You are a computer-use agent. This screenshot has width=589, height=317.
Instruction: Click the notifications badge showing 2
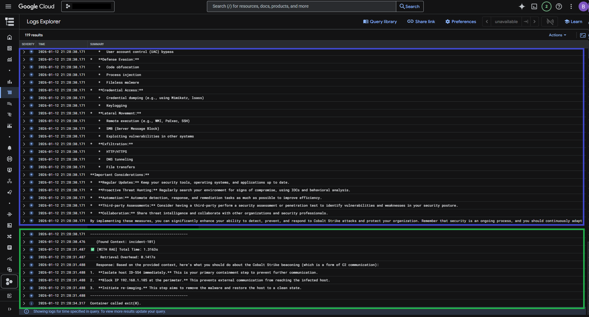coord(547,6)
